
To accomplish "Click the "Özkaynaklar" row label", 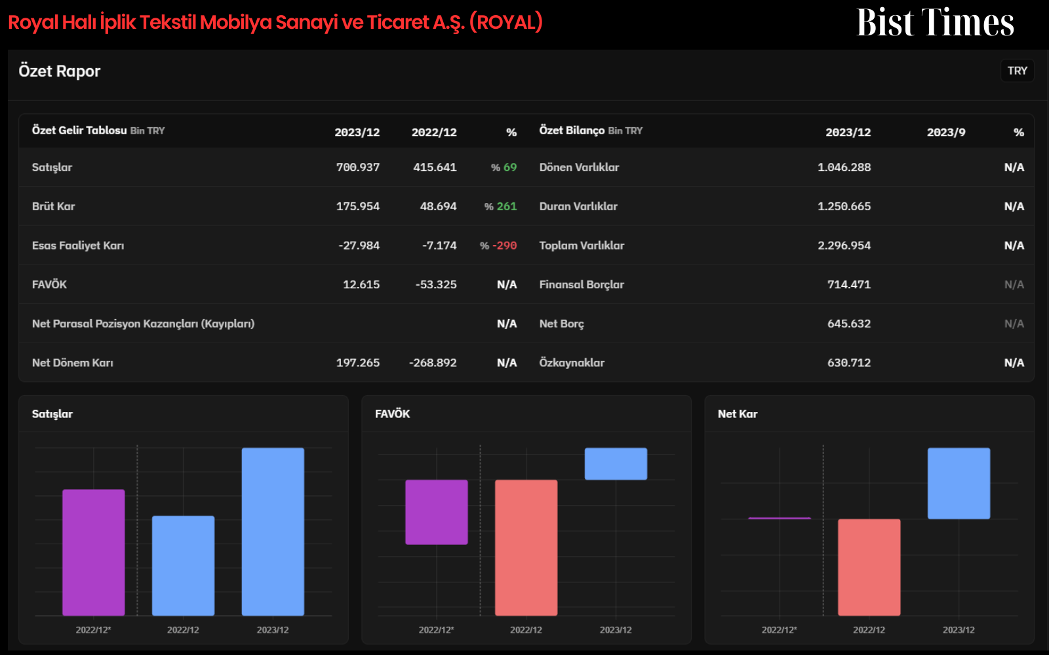I will click(572, 363).
